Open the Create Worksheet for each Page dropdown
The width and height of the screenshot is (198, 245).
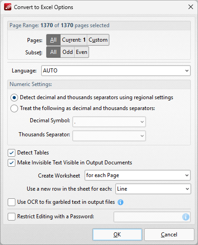137,175
